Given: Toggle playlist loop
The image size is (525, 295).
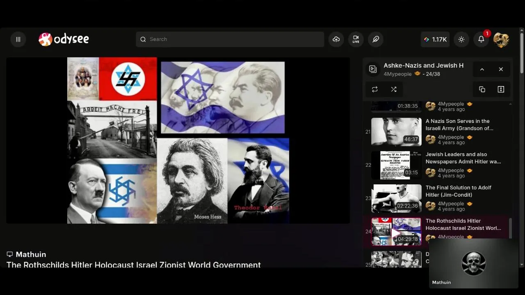Looking at the screenshot, I should [375, 89].
